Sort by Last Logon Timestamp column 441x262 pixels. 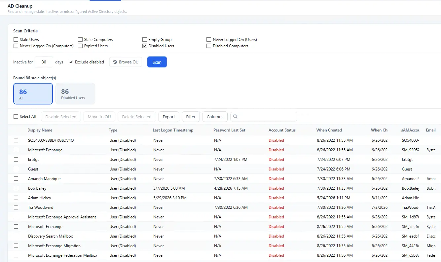click(x=173, y=130)
